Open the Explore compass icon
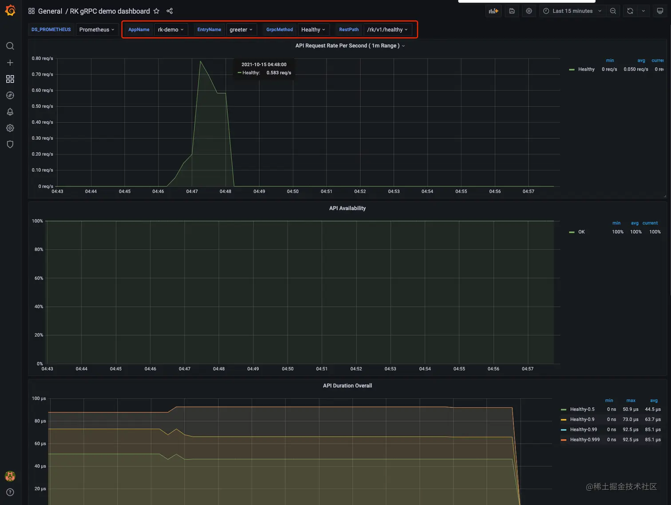The width and height of the screenshot is (671, 505). 10,95
